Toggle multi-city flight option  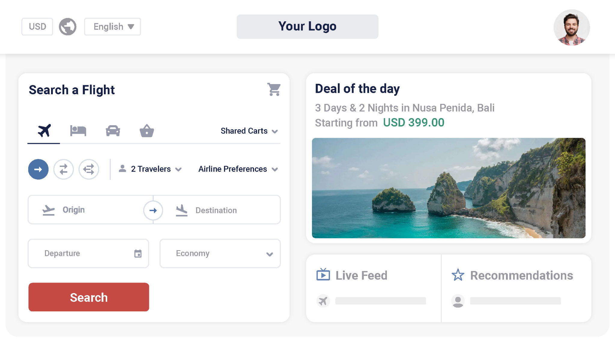pyautogui.click(x=89, y=169)
